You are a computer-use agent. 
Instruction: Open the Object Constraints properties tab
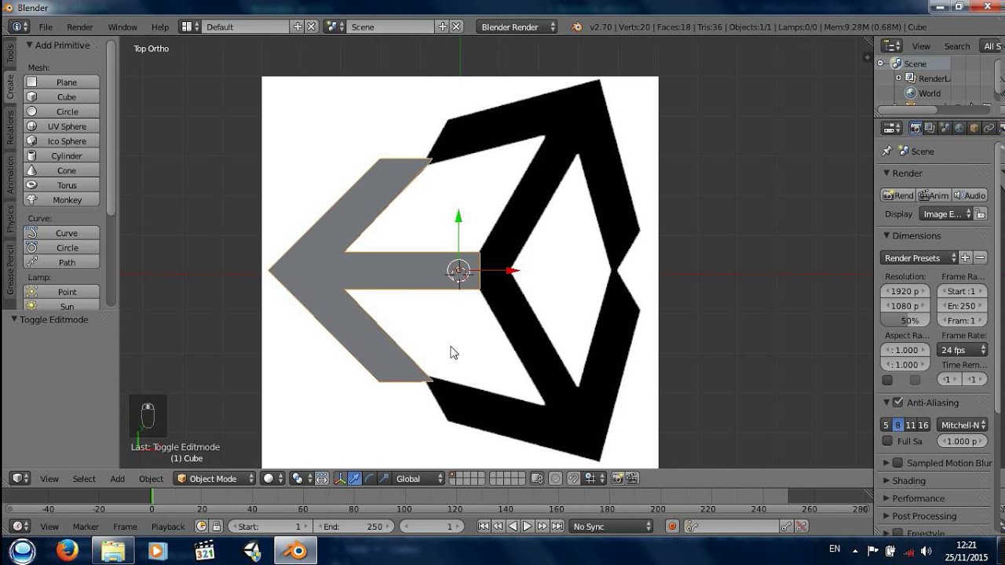[989, 128]
